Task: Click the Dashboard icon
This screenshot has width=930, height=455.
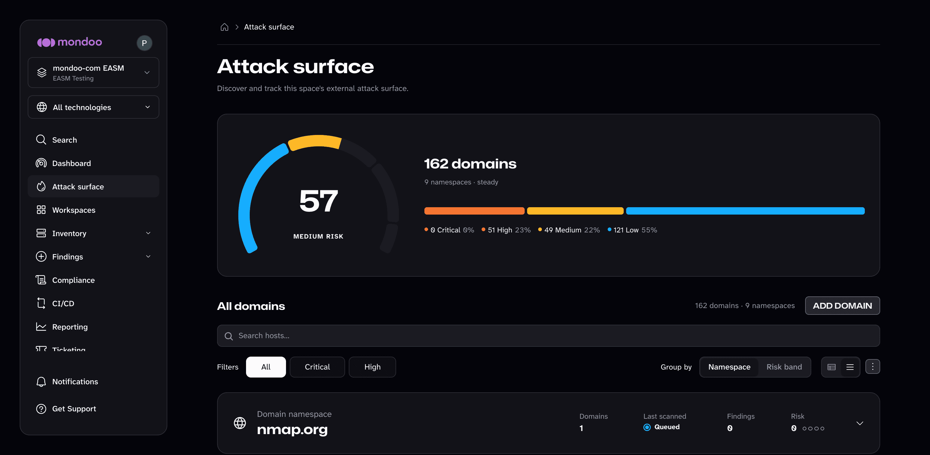Action: tap(41, 163)
